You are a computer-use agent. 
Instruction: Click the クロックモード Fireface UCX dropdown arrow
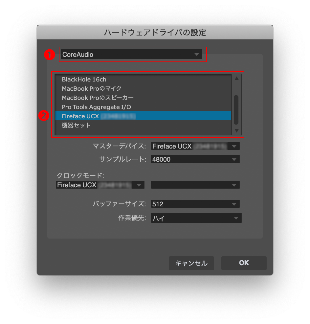pos(139,185)
